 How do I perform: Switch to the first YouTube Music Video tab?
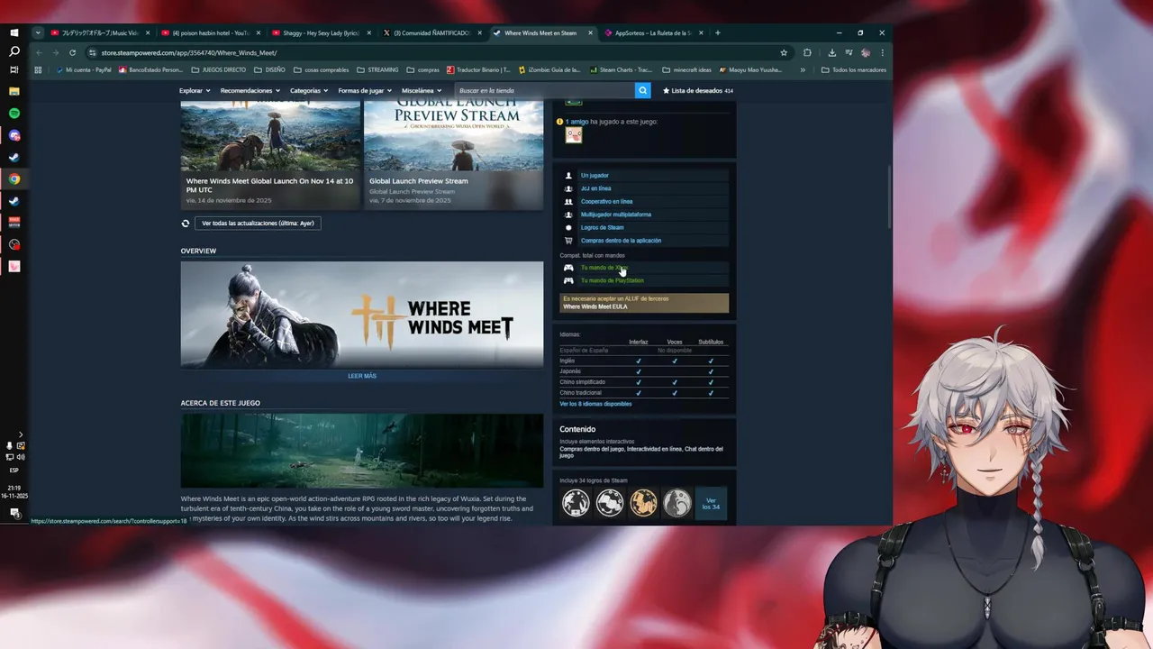coord(101,33)
